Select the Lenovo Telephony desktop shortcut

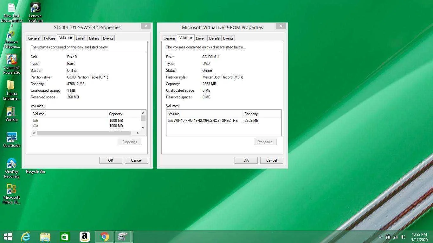point(12,40)
